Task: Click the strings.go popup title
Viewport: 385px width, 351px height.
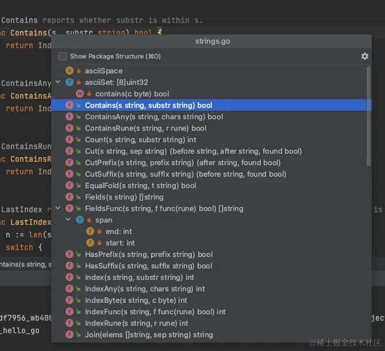Action: pos(212,41)
